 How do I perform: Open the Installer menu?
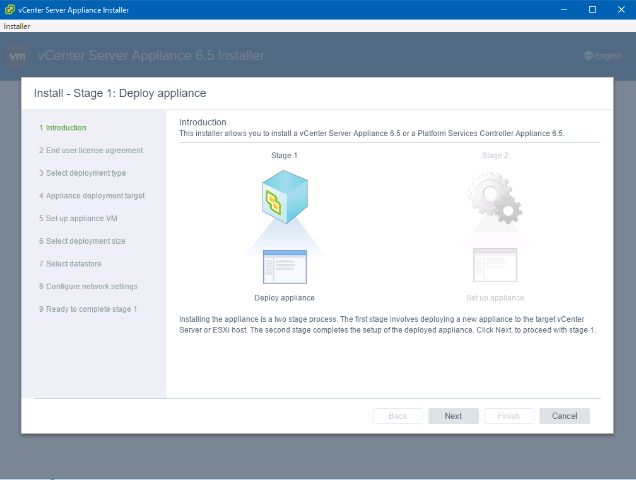tap(17, 26)
